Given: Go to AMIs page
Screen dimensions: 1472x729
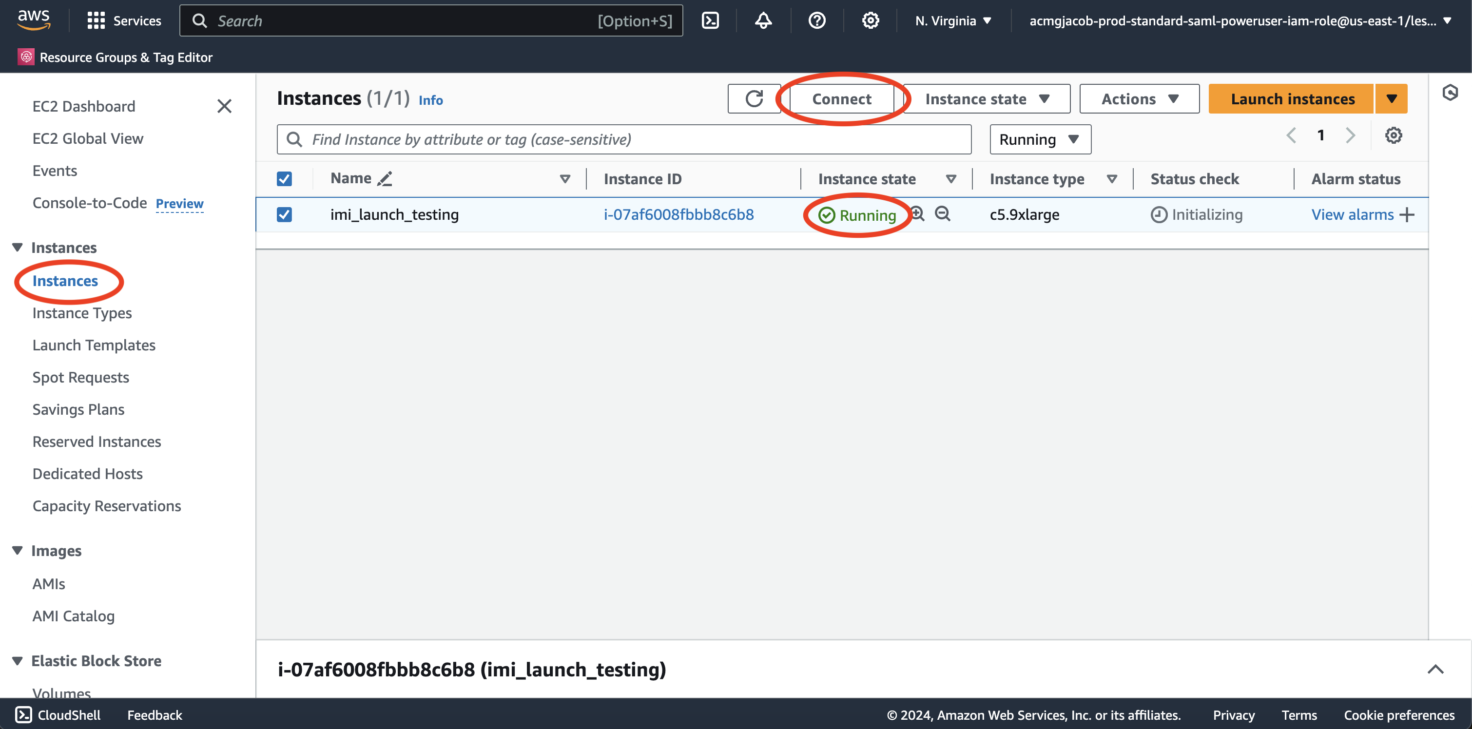Looking at the screenshot, I should tap(49, 584).
